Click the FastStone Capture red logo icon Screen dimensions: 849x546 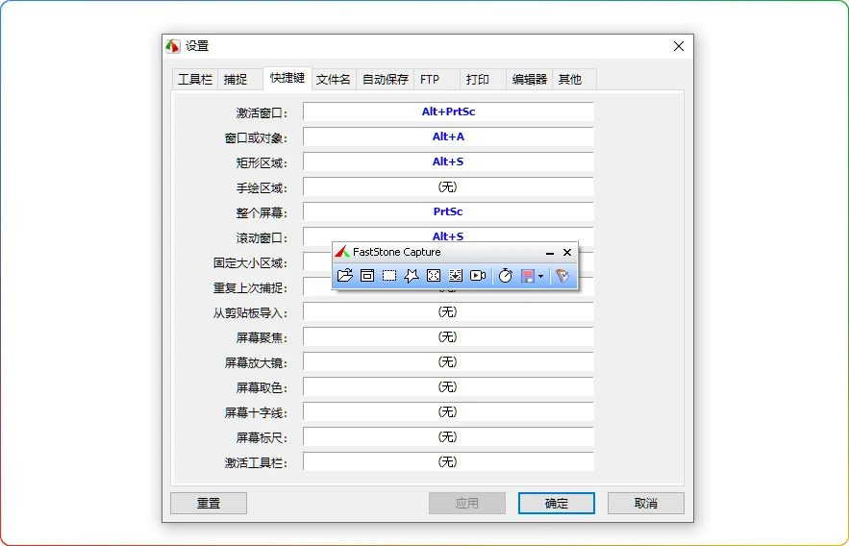click(x=342, y=252)
